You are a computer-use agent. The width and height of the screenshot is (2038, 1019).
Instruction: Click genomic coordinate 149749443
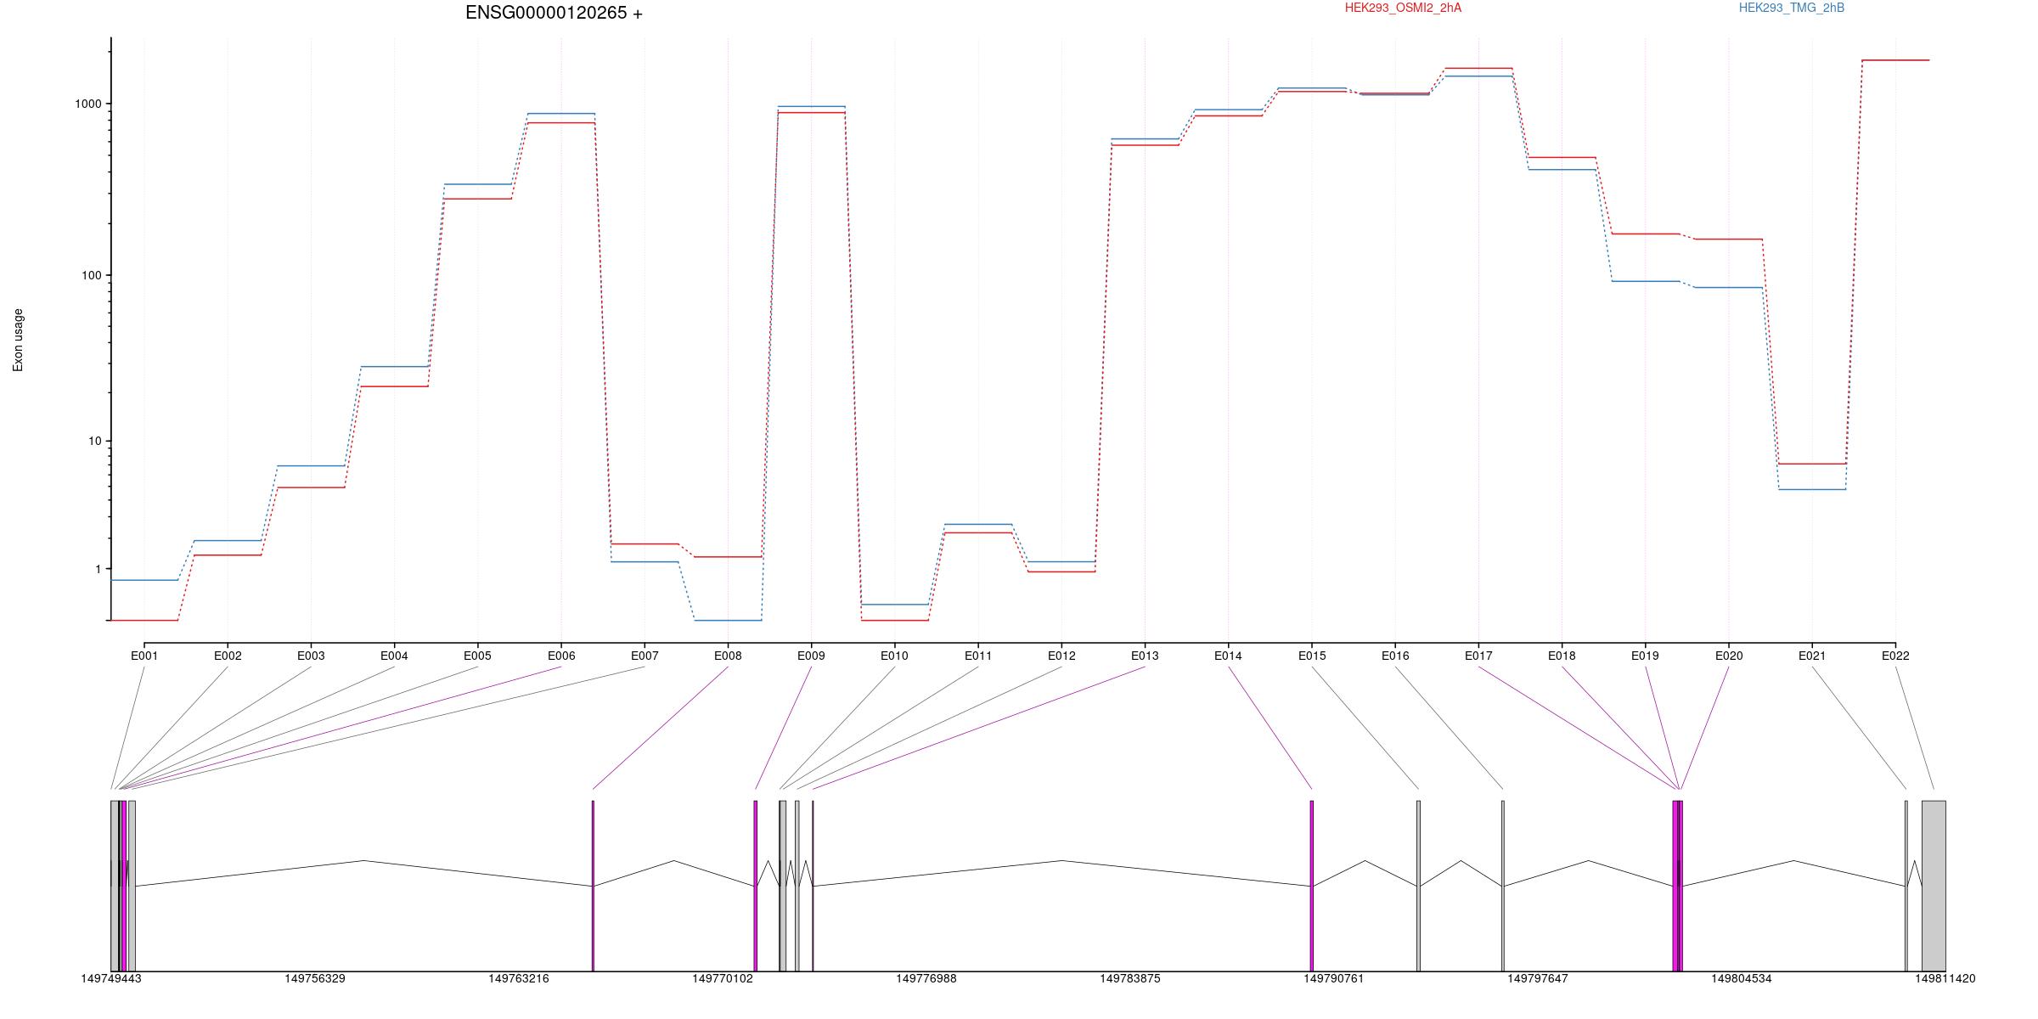[111, 979]
